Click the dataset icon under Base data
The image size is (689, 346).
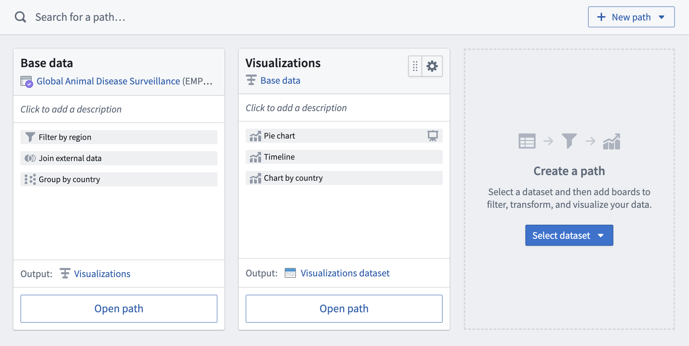tap(26, 82)
